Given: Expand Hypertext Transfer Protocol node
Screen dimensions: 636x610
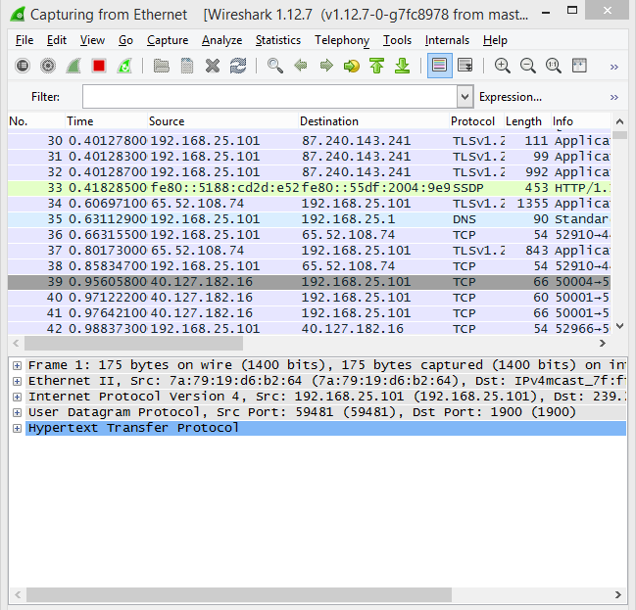Looking at the screenshot, I should [17, 429].
